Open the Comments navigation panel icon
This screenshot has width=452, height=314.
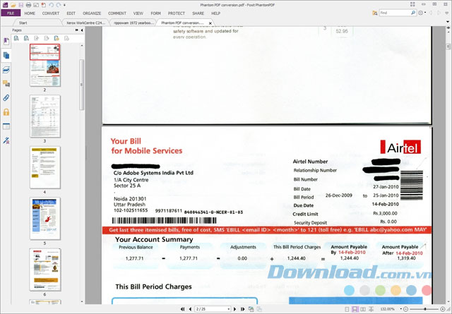6,83
